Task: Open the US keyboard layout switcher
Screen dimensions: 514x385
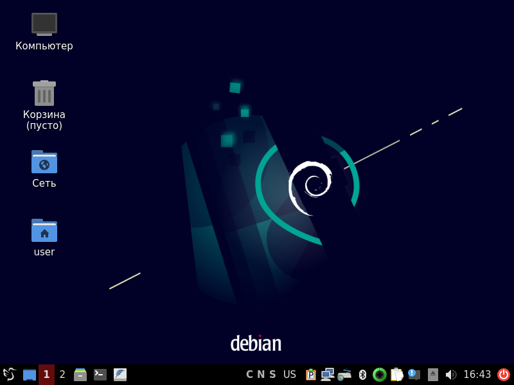Action: pyautogui.click(x=290, y=374)
